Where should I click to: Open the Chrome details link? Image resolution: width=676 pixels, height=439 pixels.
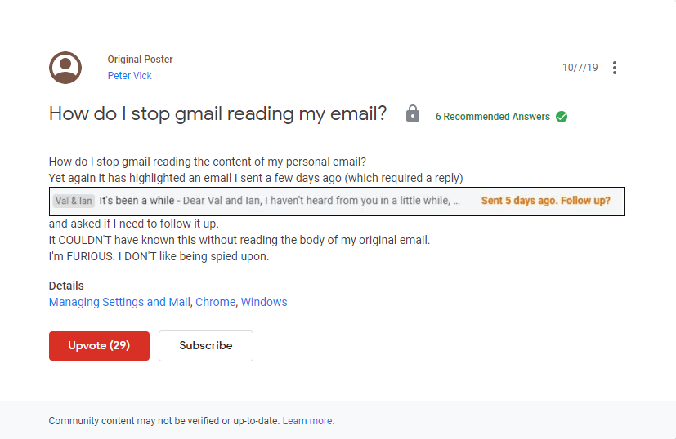(216, 302)
